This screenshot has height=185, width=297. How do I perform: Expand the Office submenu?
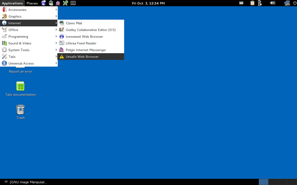click(x=29, y=30)
